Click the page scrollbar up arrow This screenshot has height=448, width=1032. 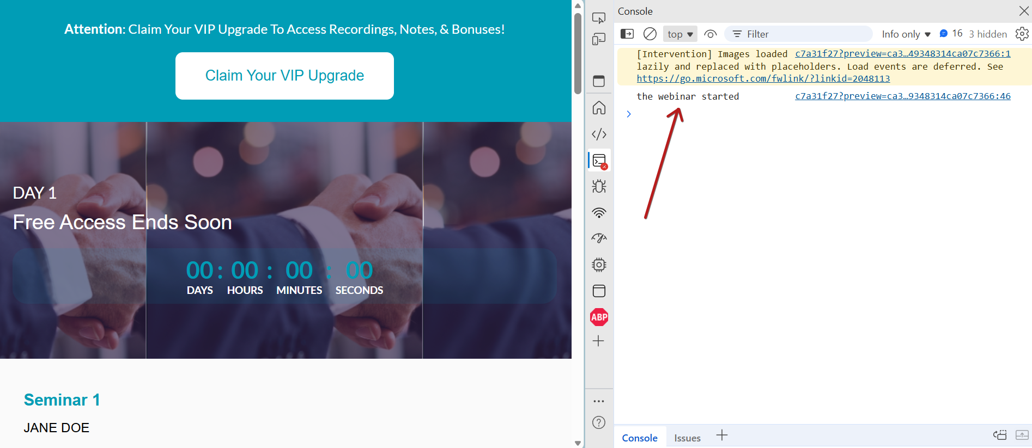(x=578, y=5)
